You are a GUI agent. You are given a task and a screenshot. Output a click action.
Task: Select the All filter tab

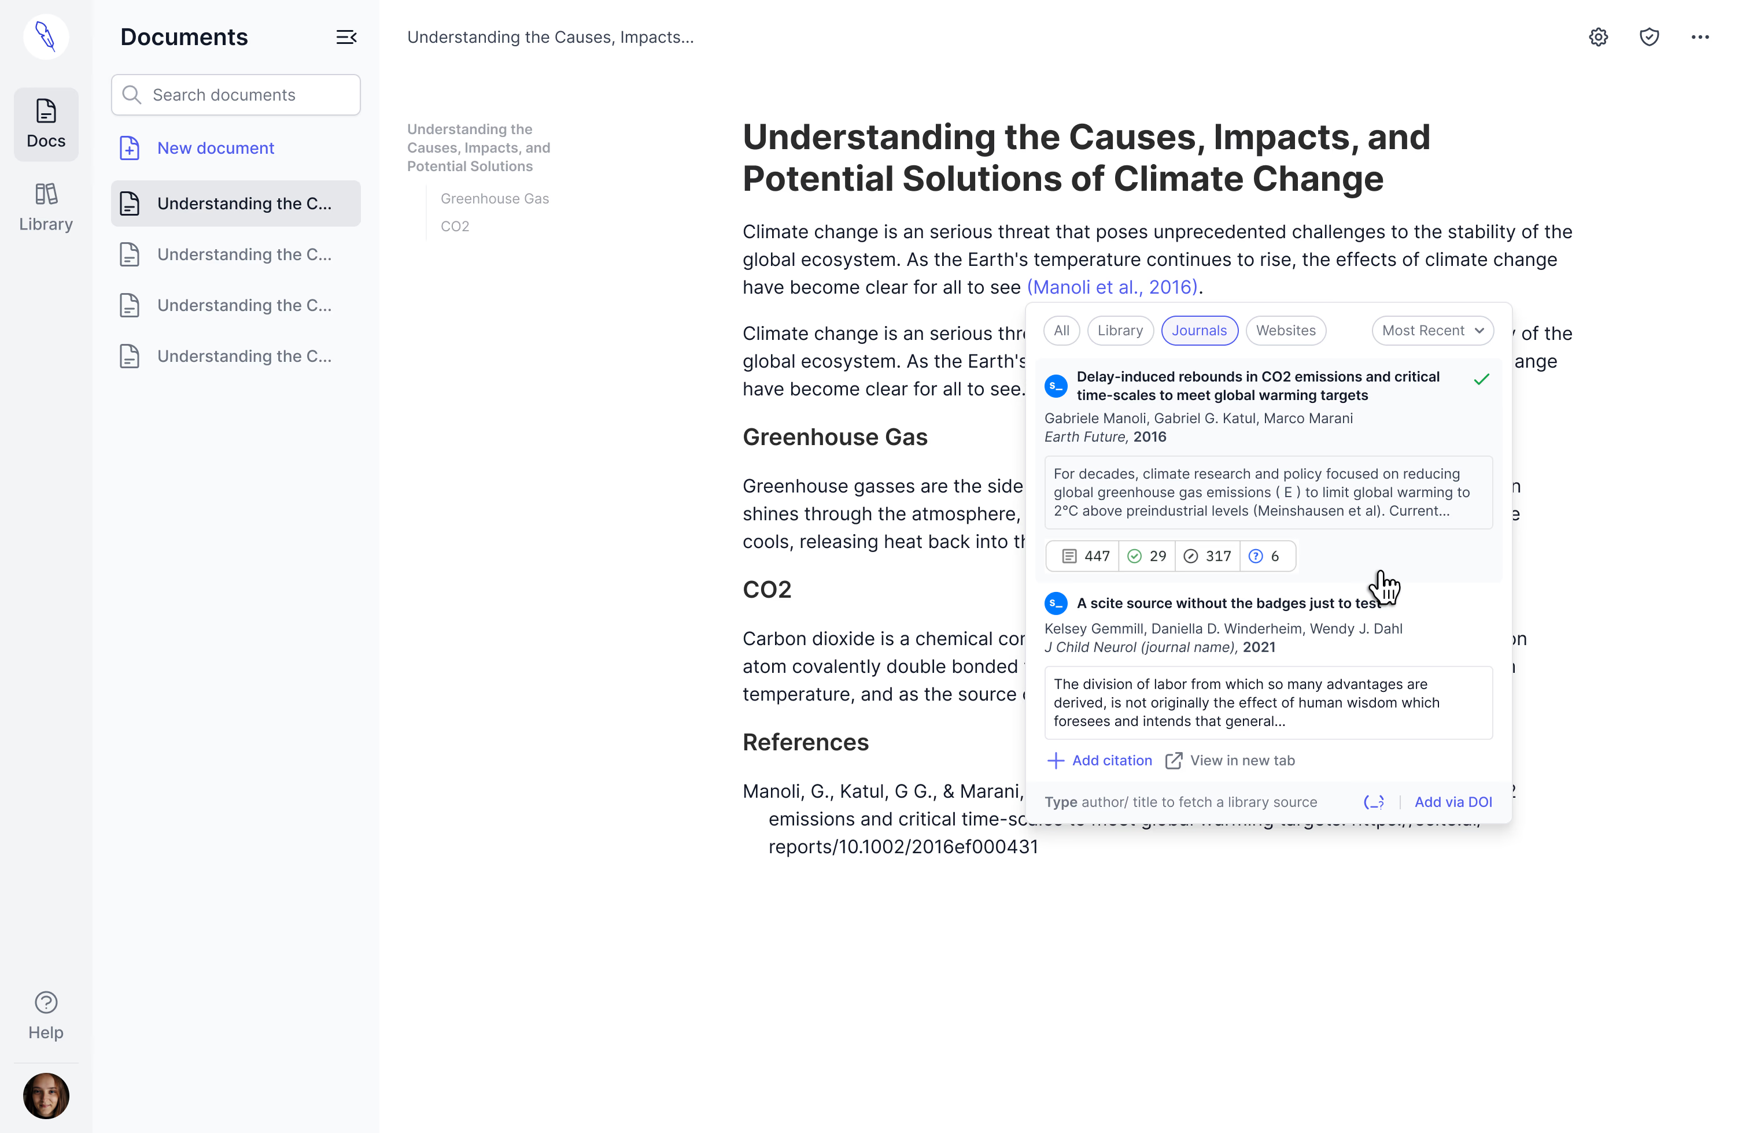(1061, 331)
